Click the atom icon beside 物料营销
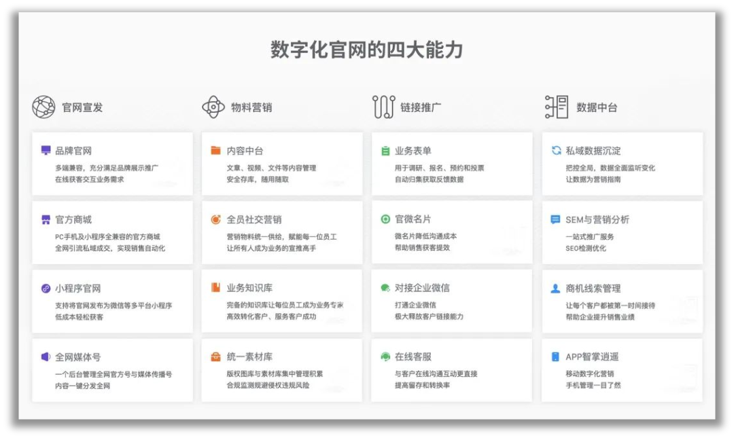 (213, 107)
